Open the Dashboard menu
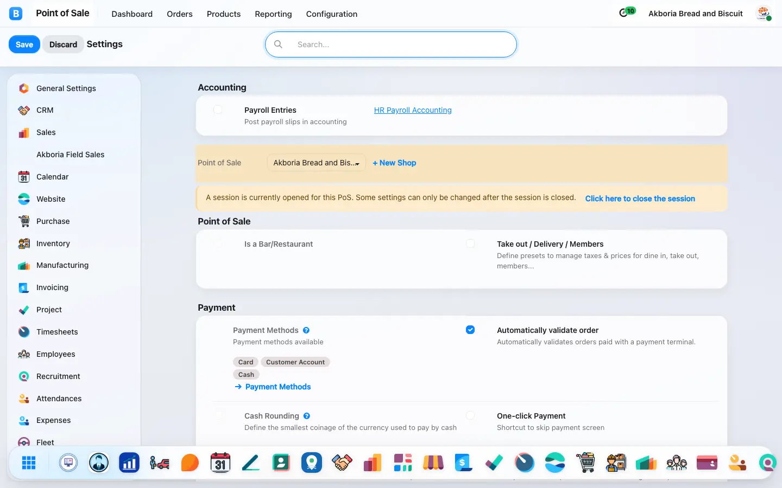The image size is (782, 488). pyautogui.click(x=132, y=14)
